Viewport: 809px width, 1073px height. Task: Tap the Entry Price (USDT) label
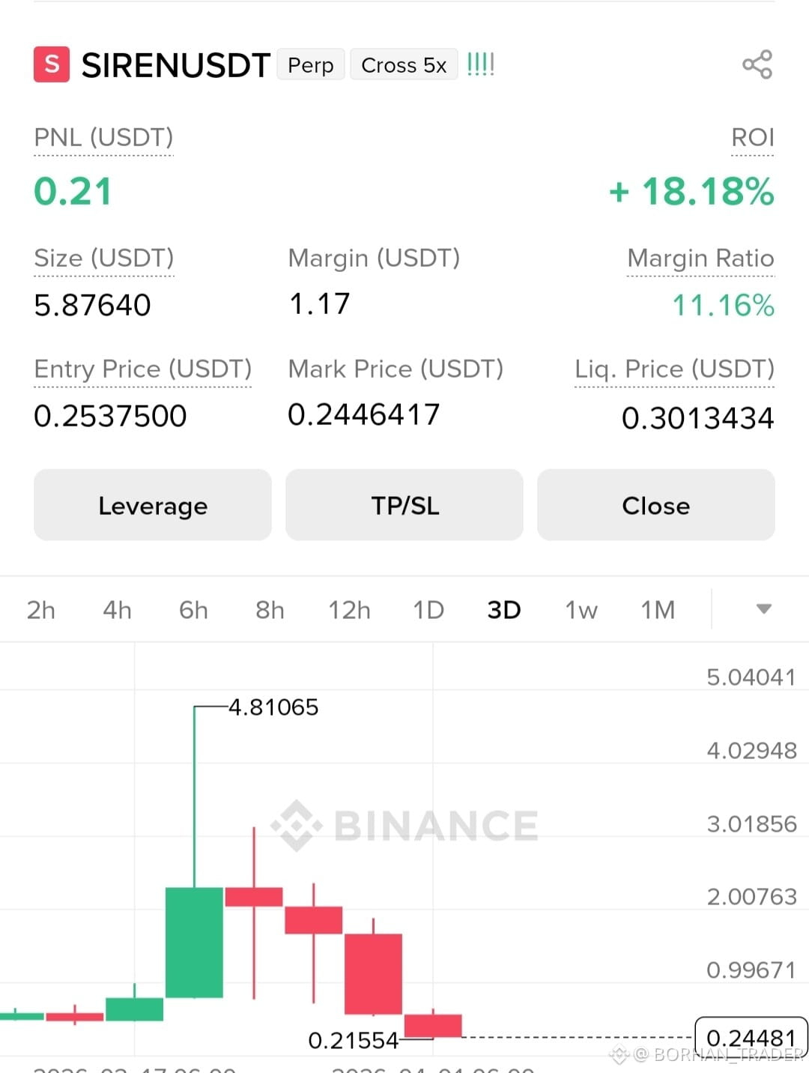143,369
